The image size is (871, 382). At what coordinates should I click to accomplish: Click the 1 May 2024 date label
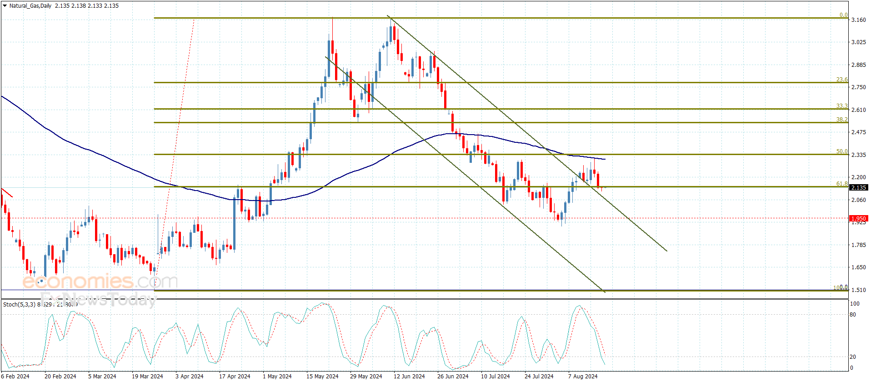coord(277,376)
